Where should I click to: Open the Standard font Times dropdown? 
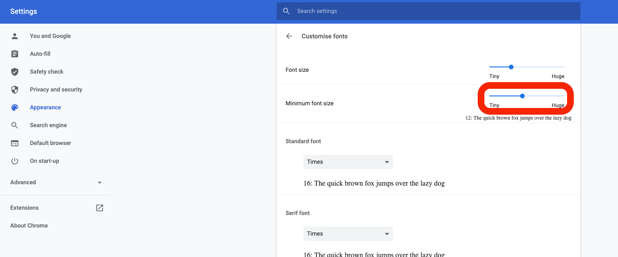pyautogui.click(x=348, y=162)
